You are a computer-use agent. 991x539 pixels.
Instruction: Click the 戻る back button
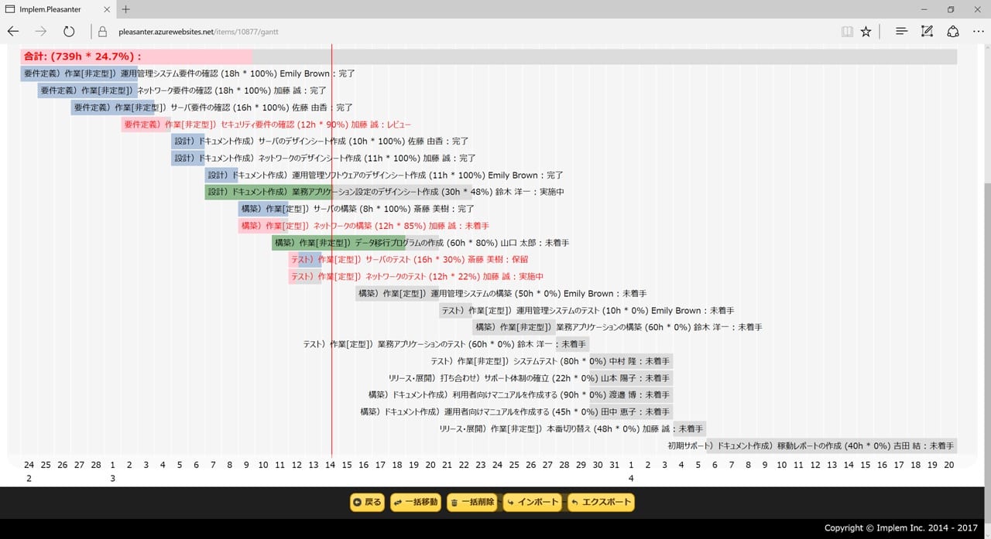[x=368, y=503]
